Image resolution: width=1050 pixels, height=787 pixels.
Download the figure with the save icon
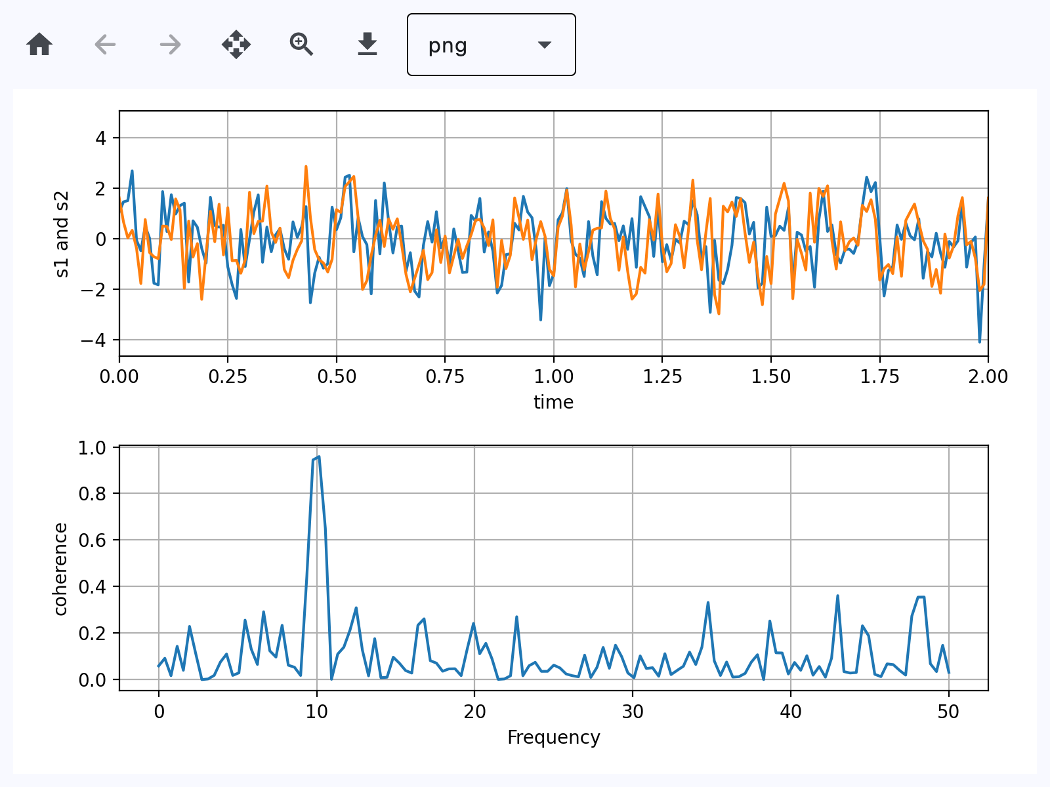tap(367, 45)
